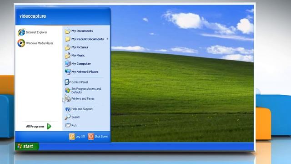Select Set Program Access and Defaults
Viewport: 291px width, 164px height.
point(86,90)
